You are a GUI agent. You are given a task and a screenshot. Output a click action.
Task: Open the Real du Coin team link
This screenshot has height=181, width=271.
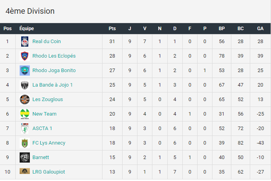point(46,42)
